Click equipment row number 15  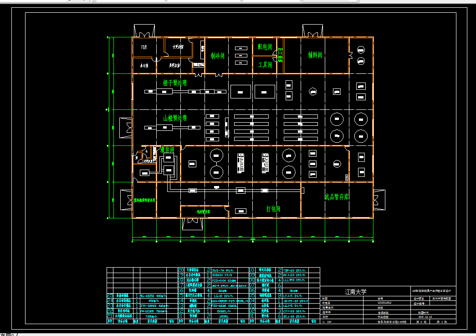click(181, 295)
